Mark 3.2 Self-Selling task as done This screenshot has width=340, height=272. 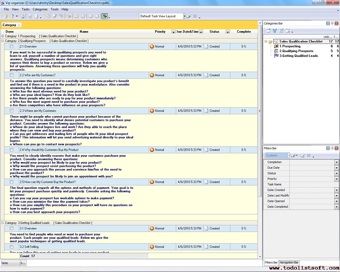(12, 247)
